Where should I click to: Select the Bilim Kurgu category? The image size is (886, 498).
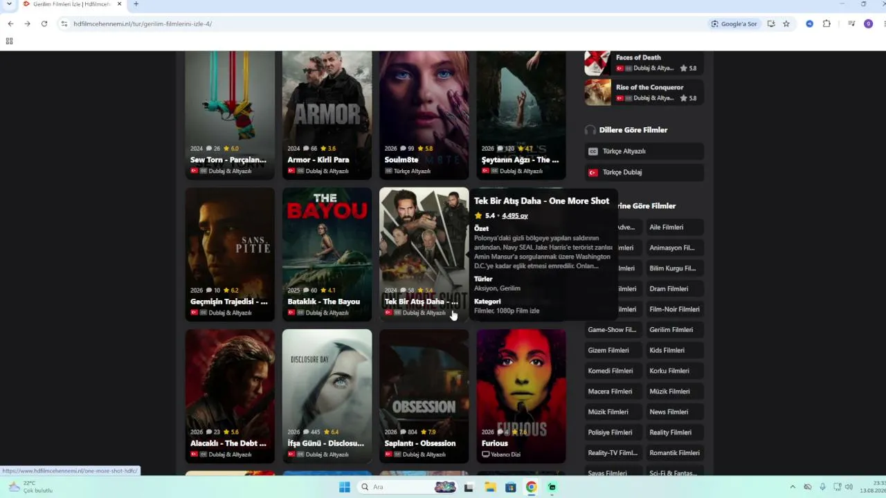coord(674,268)
